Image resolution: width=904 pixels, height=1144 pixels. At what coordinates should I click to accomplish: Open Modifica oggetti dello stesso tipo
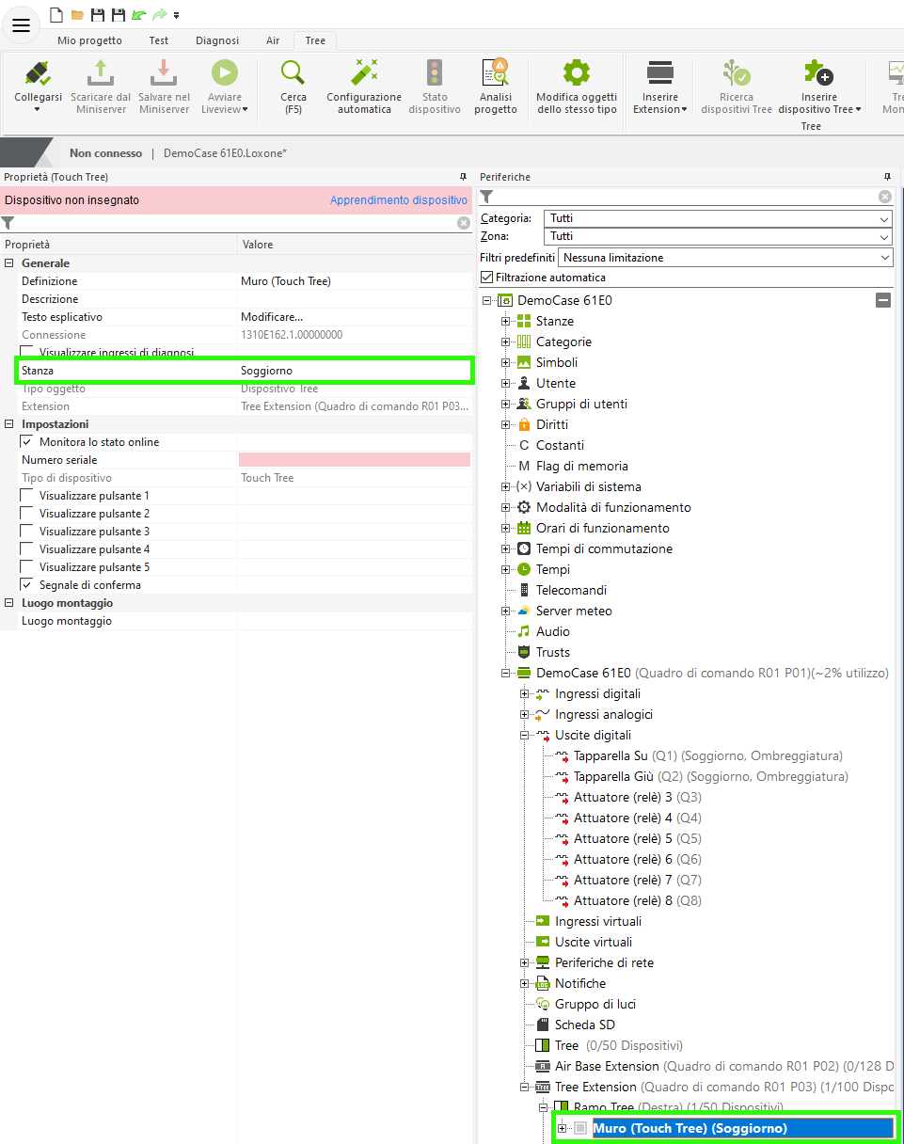tap(576, 74)
